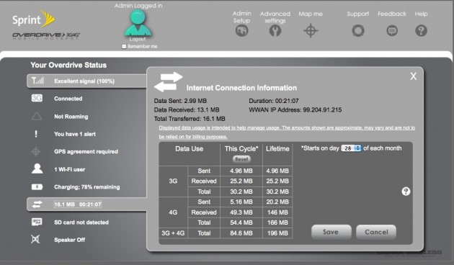Click the Duration: 00:21:07 text

coord(274,101)
